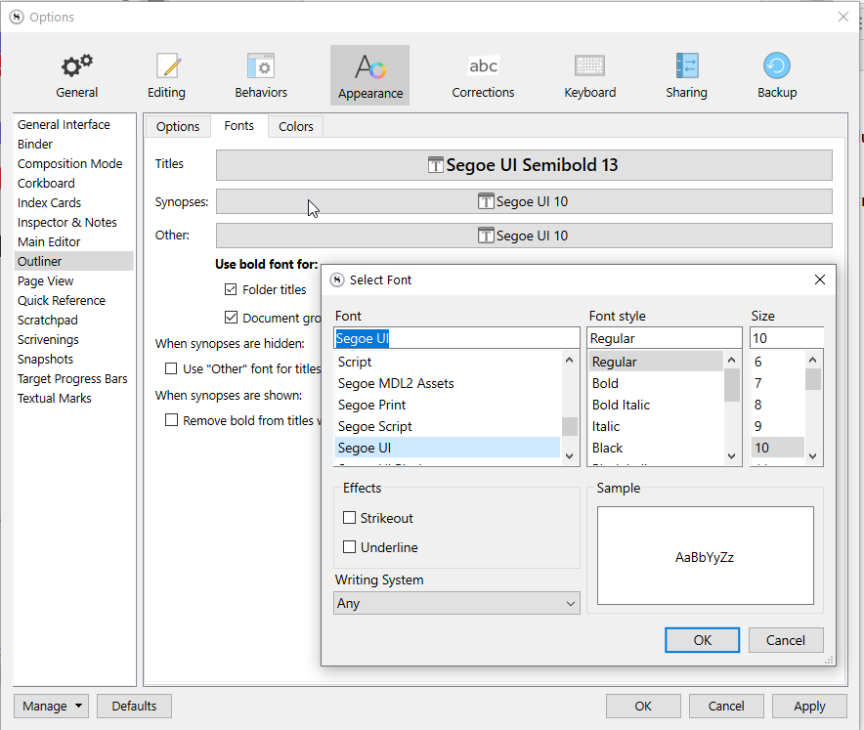Click the Titles font button
Image resolution: width=864 pixels, height=730 pixels.
(524, 165)
